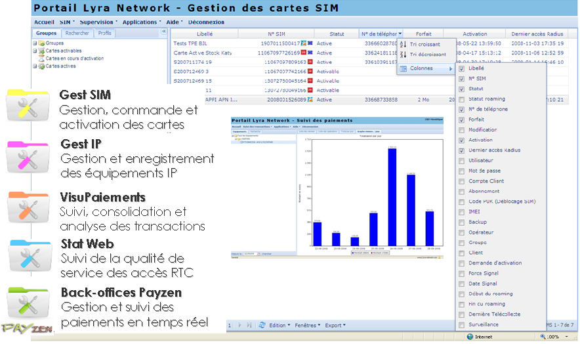Open the Export dropdown in bottom toolbar
580x344 pixels.
335,325
